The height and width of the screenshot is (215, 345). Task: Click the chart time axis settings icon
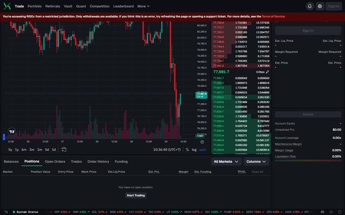click(x=202, y=142)
